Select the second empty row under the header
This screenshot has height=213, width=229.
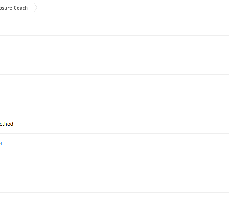(114, 65)
